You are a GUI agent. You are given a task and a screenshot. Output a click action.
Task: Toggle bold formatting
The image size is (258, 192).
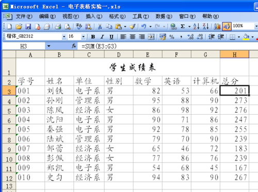tap(93, 37)
